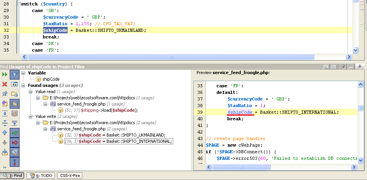Toggle group by method button
This screenshot has height=180, width=367.
pyautogui.click(x=14, y=114)
